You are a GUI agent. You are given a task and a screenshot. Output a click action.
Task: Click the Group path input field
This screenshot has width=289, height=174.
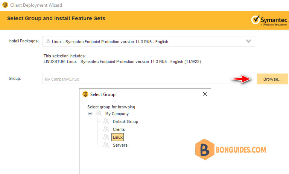149,79
